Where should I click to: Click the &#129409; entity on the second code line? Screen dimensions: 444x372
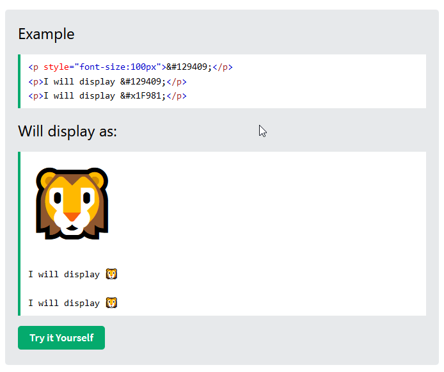point(142,81)
